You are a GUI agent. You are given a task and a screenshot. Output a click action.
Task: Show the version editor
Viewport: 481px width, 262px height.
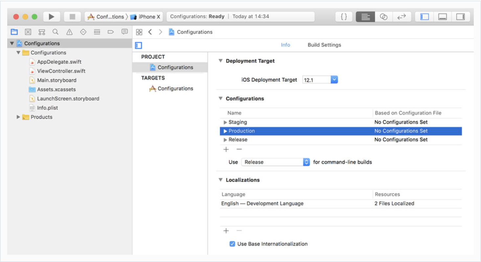click(401, 17)
